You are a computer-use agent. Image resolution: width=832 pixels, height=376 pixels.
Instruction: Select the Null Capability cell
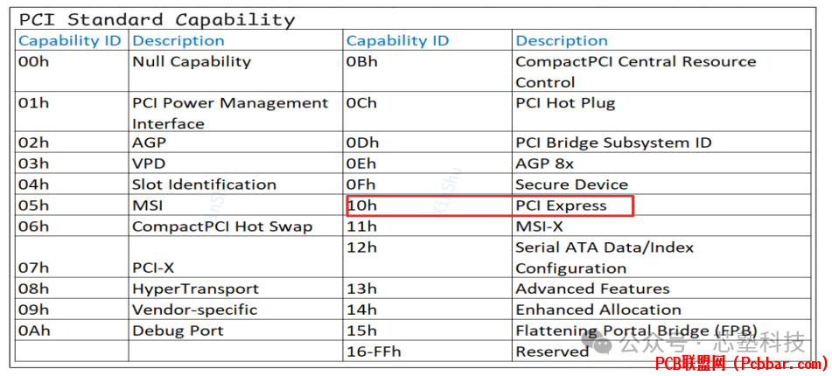point(192,61)
